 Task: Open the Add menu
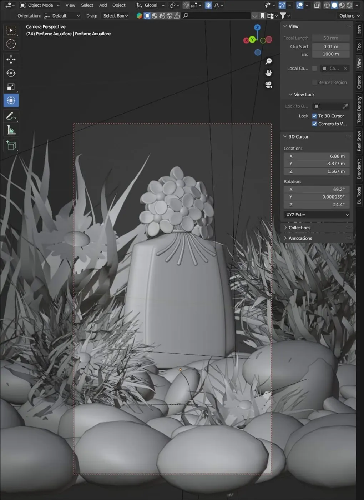pos(103,5)
